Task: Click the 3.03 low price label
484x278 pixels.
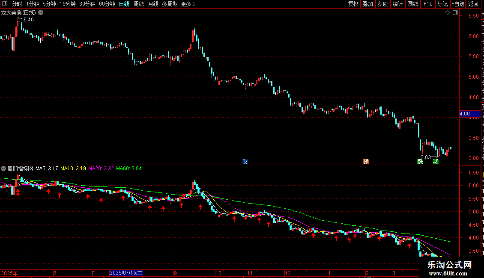Action: (426, 157)
